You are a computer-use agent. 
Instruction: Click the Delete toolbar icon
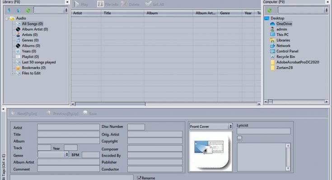tap(124, 4)
